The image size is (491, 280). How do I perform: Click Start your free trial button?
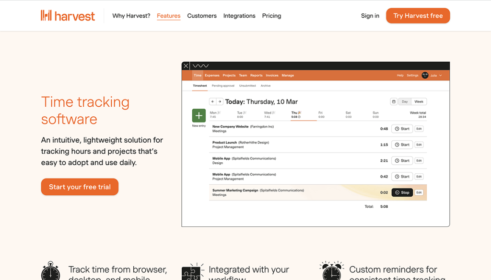[x=80, y=187]
